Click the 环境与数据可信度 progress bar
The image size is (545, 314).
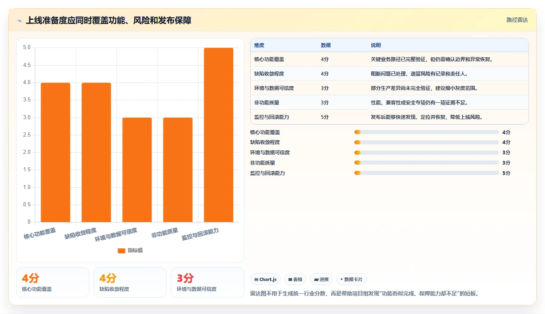427,153
